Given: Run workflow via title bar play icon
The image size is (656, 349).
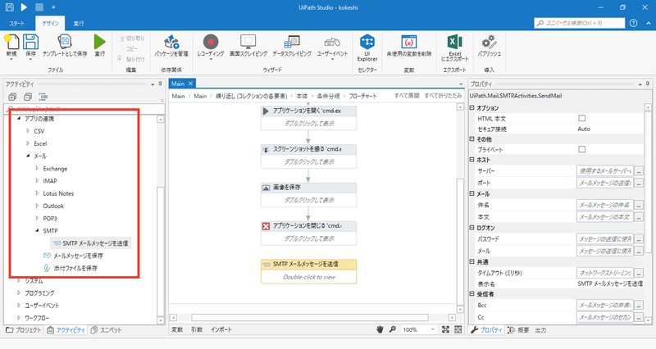Looking at the screenshot, I should 24,7.
